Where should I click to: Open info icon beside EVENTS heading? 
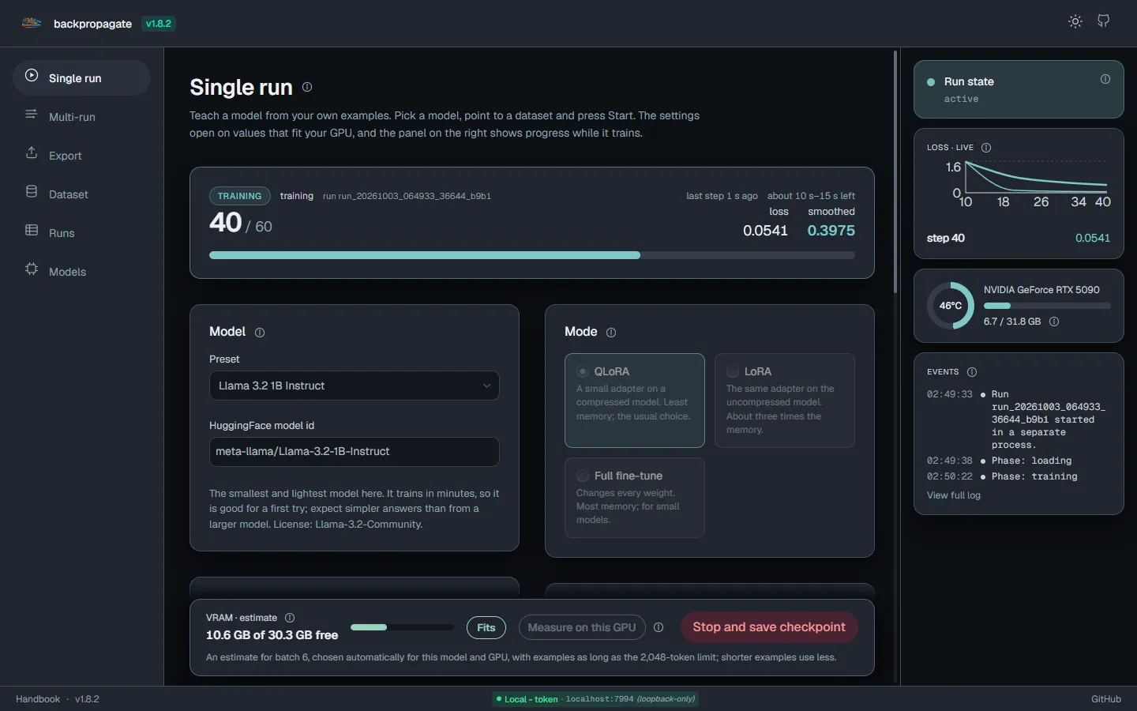pos(972,372)
